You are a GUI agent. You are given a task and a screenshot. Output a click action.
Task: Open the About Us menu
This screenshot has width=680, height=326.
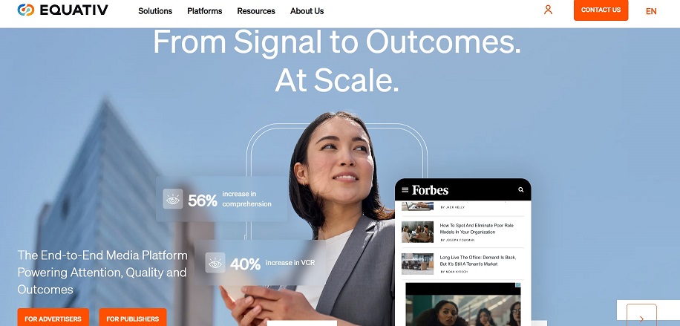307,11
